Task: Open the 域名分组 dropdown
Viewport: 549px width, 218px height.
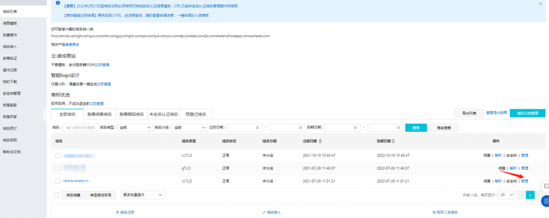Action: (x=189, y=127)
